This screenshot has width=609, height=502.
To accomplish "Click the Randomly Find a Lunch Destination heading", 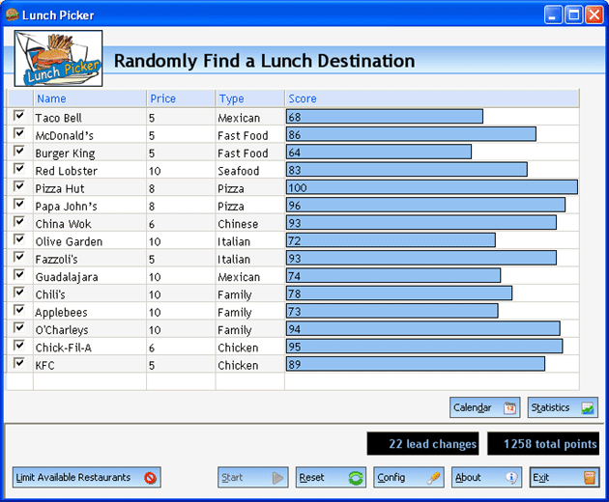I will pyautogui.click(x=264, y=61).
